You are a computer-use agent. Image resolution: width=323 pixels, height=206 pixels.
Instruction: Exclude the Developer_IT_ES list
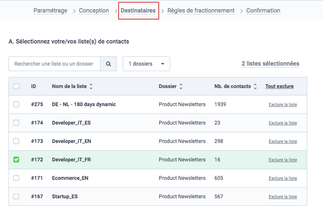283,123
